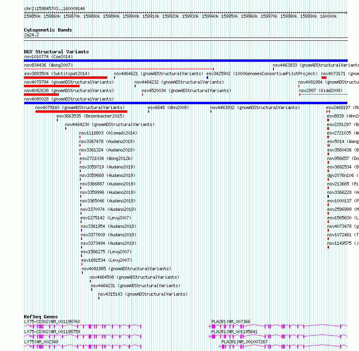Screen dimensions: 359x351
Task: Open nsv1116803 (Alsmadi2014) variant
Action: pyautogui.click(x=108, y=133)
